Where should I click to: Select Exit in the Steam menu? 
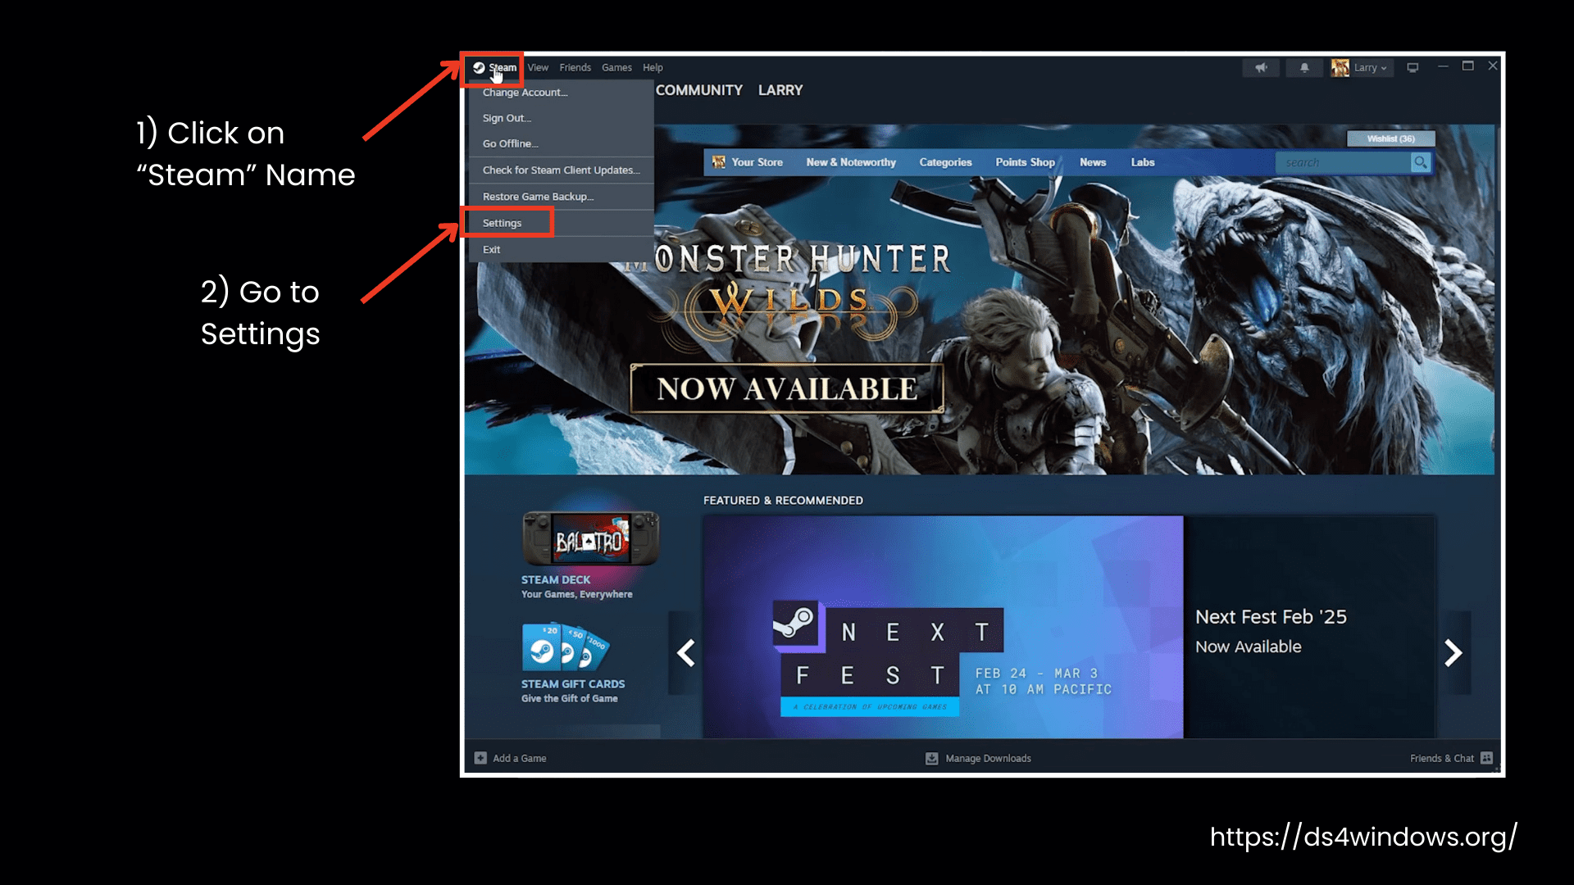click(561, 249)
